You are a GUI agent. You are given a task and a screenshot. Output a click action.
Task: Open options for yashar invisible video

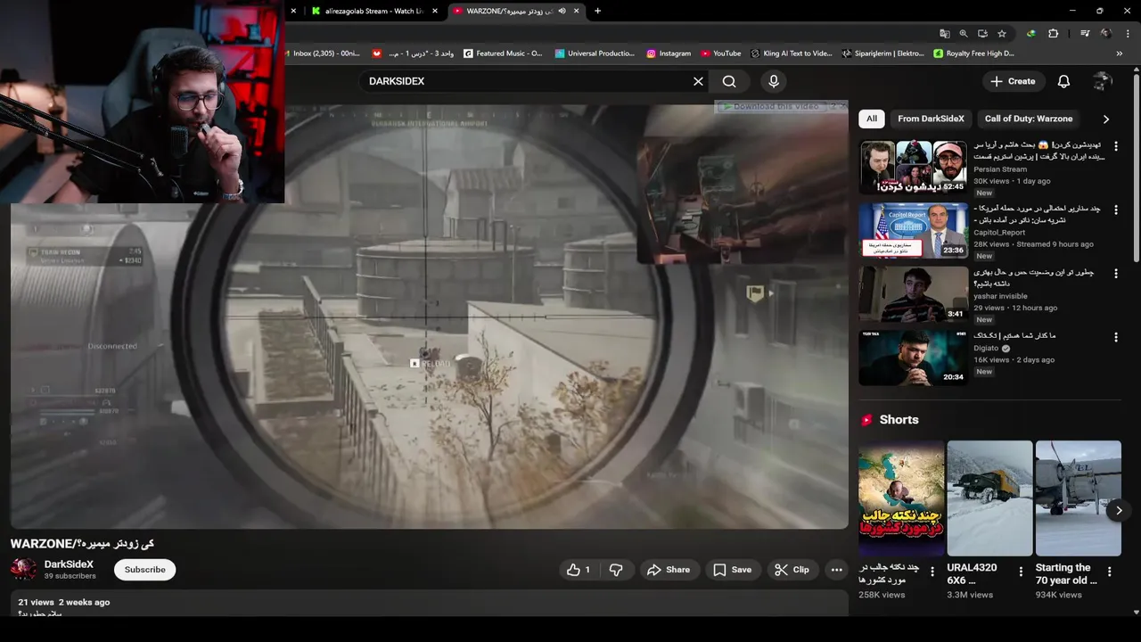[x=1115, y=274]
